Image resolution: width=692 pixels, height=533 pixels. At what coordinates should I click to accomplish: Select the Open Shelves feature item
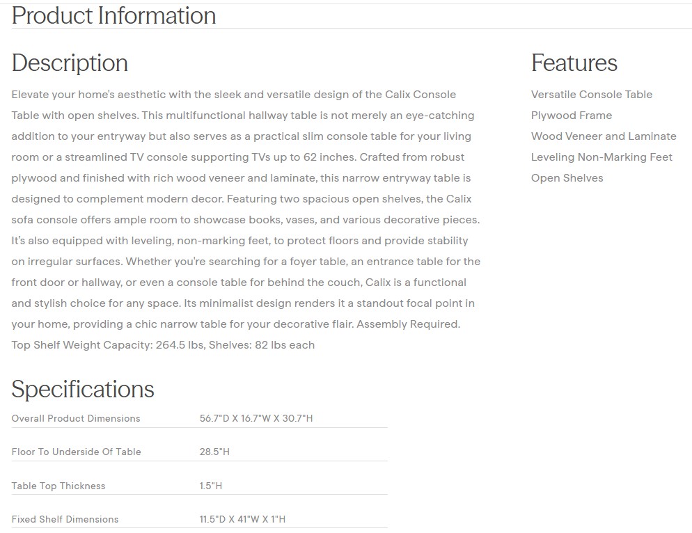567,178
